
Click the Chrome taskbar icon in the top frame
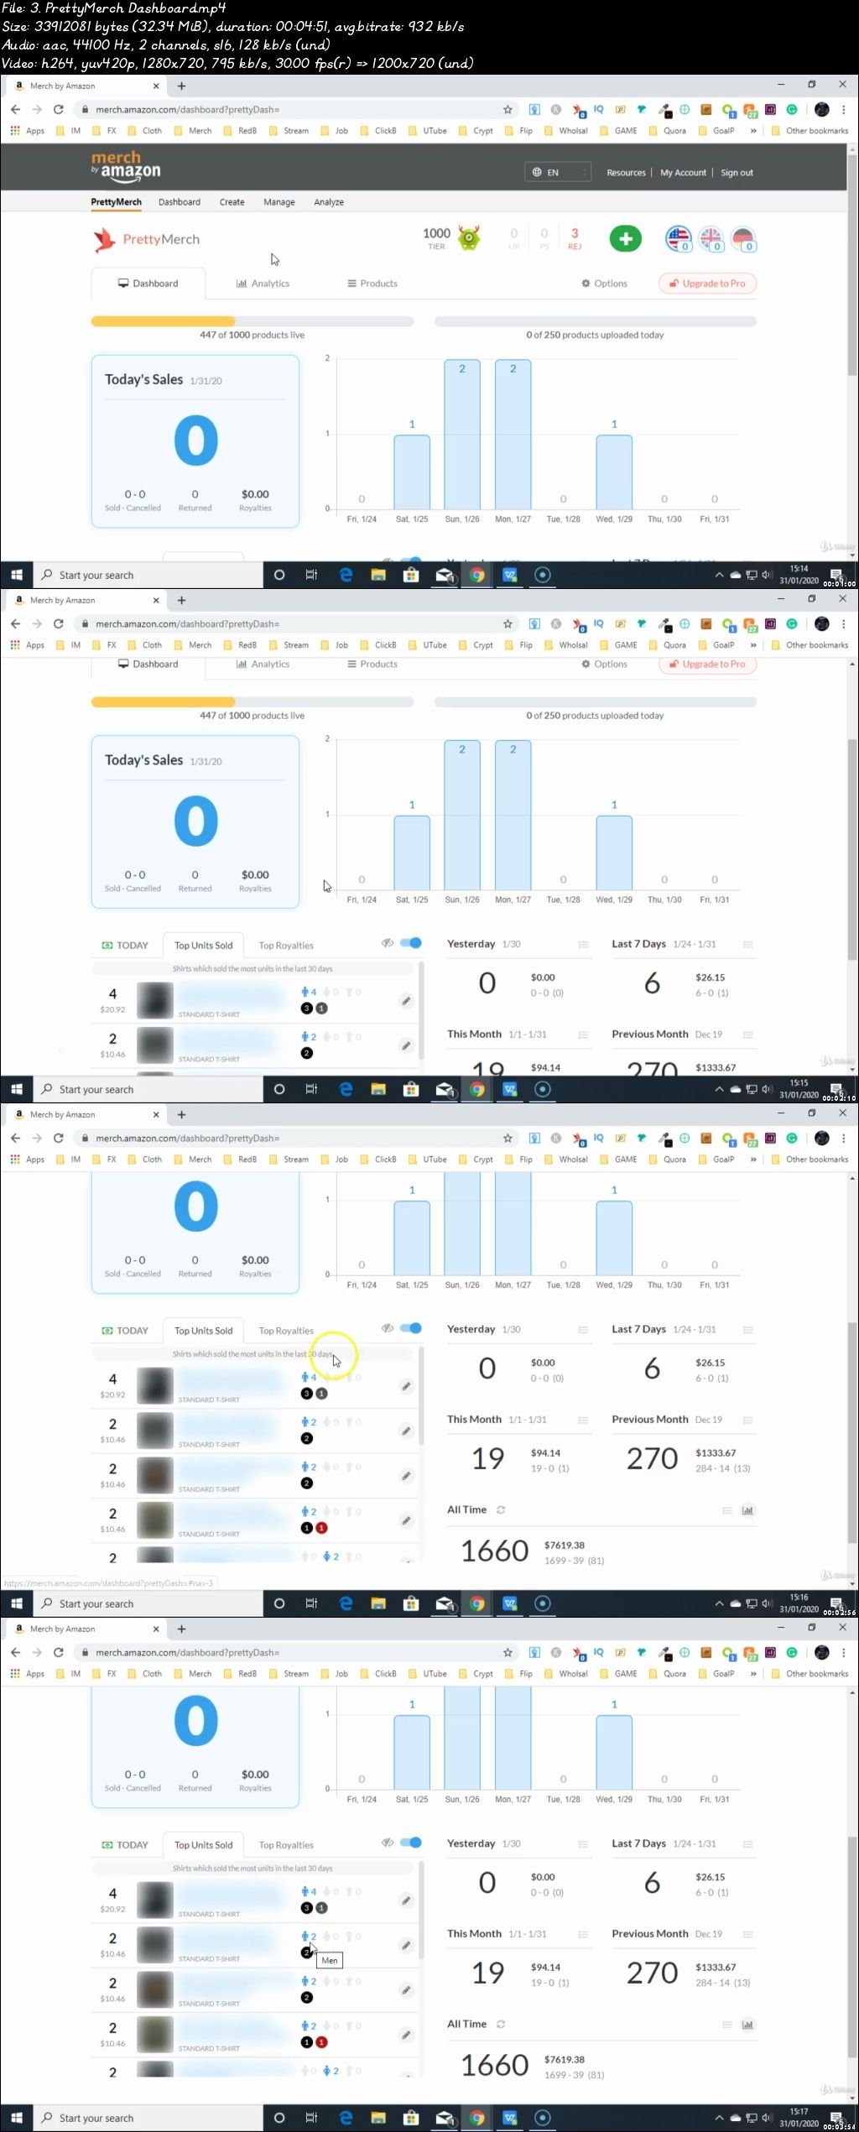(476, 575)
